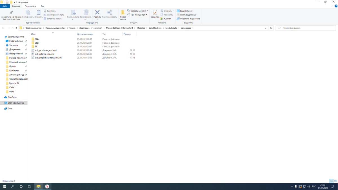Click Вставить ярлык in ribbon
Viewport: 338px width, 190px height.
(52, 19)
